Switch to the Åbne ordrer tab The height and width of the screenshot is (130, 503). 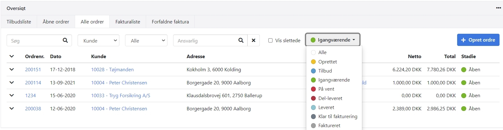tap(56, 22)
